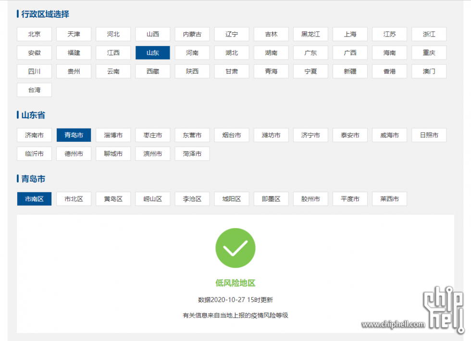This screenshot has width=471, height=341.
Task: Choose 黄岛区 district
Action: pos(113,199)
